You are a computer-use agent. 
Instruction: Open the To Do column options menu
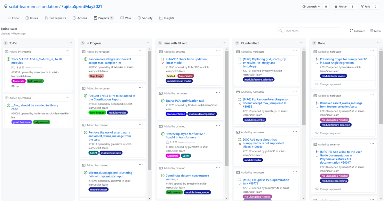[70, 43]
